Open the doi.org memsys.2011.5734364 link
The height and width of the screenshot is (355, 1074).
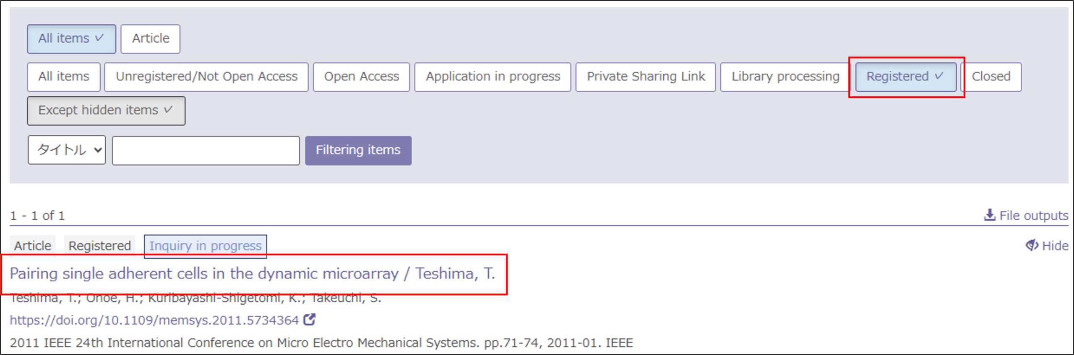[x=154, y=320]
